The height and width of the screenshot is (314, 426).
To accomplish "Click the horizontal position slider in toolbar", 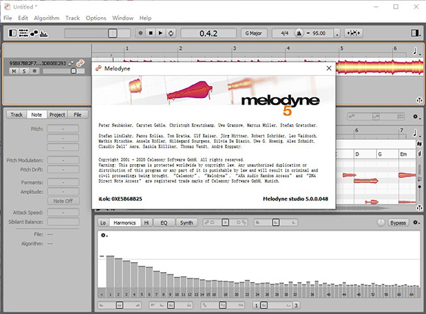I will click(x=112, y=33).
